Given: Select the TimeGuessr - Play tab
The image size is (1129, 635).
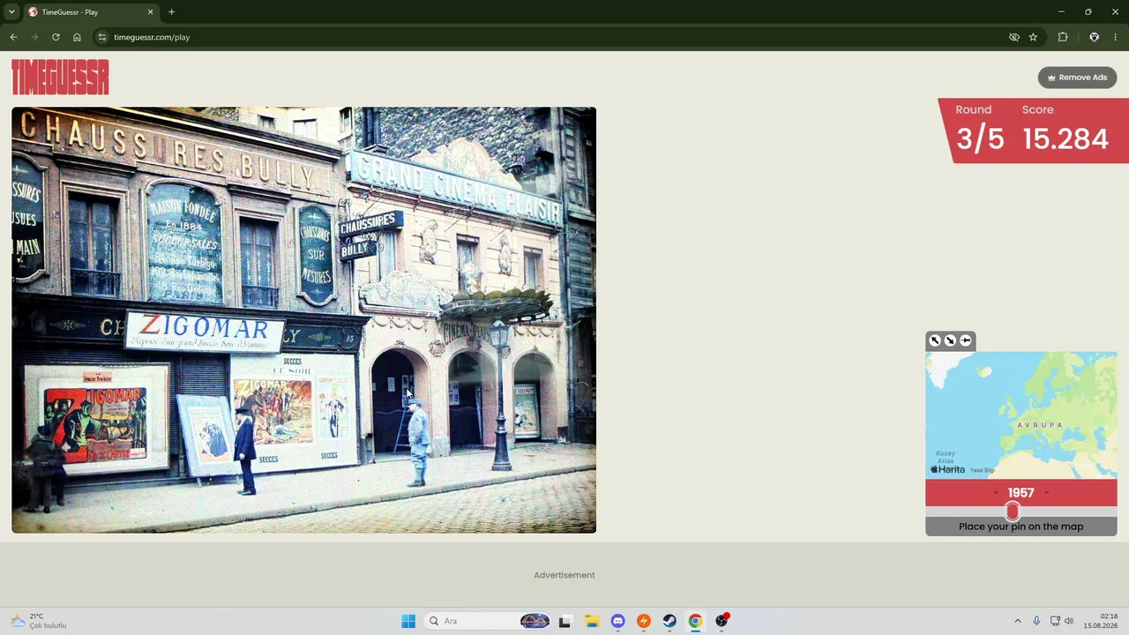Looking at the screenshot, I should (x=90, y=12).
